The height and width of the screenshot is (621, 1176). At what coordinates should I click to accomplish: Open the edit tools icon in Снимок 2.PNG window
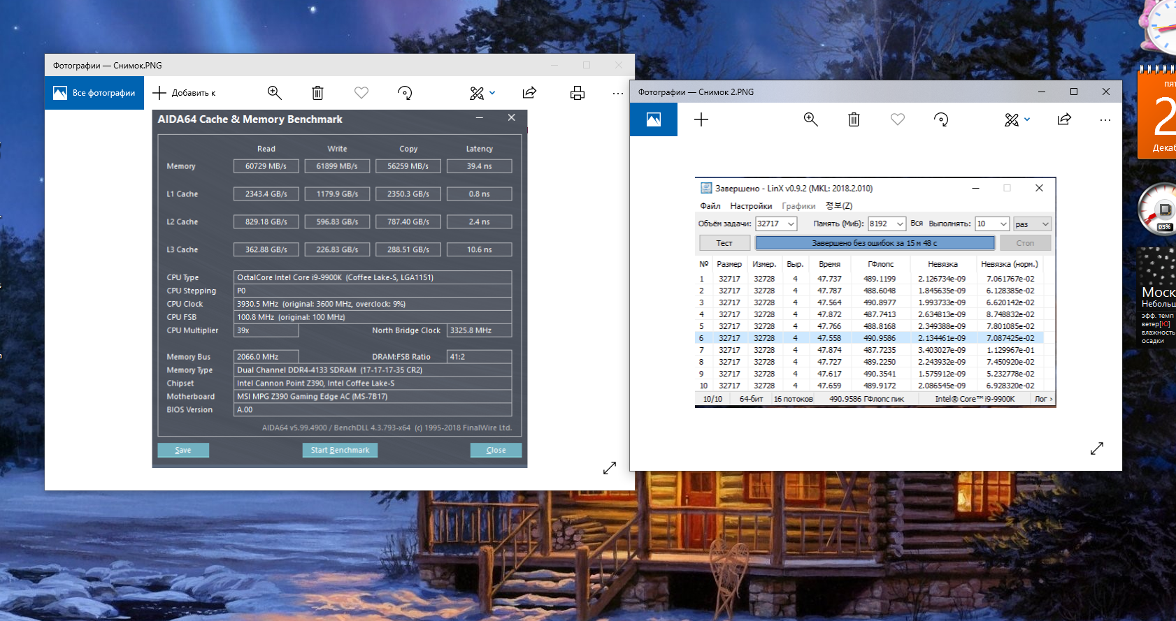1012,119
